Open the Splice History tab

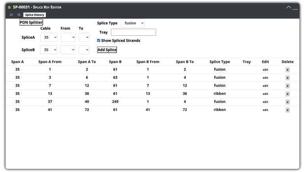[x=34, y=15]
